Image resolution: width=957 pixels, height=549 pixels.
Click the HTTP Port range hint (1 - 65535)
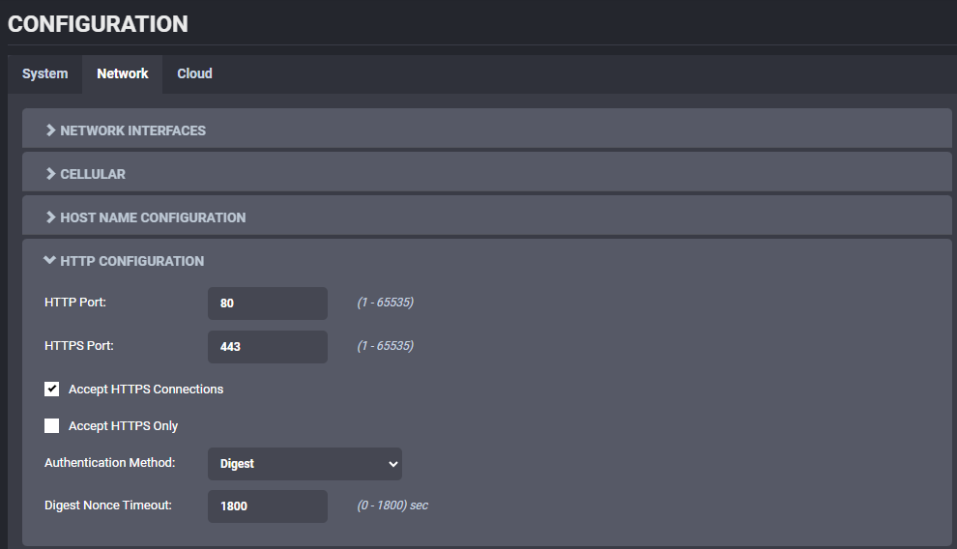point(385,303)
